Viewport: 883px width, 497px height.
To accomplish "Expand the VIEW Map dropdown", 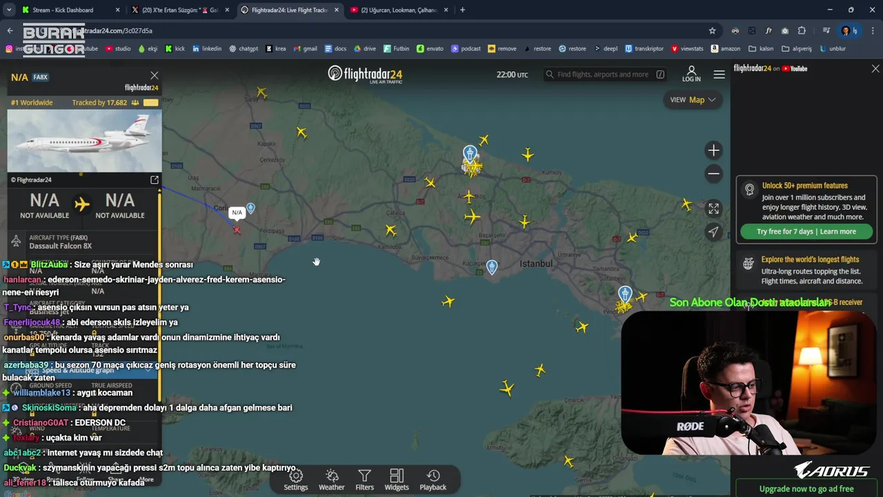I will pos(693,100).
